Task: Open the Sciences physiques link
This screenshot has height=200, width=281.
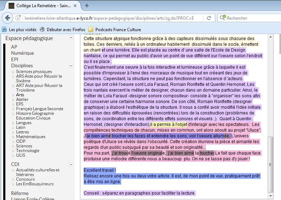Action: pyautogui.click(x=34, y=72)
